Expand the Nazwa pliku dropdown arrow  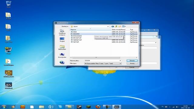tap(120, 61)
